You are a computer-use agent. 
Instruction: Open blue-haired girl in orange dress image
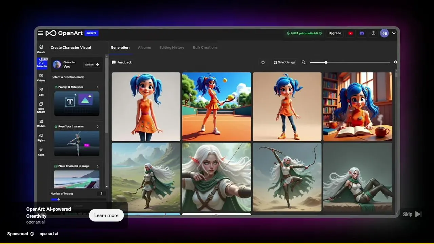point(146,106)
